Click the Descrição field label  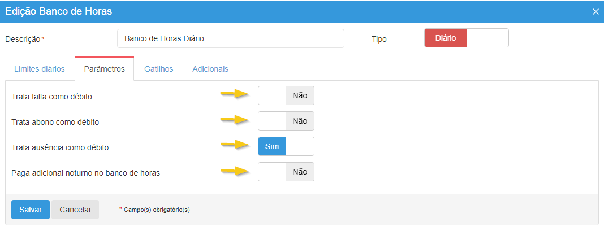[x=23, y=39]
